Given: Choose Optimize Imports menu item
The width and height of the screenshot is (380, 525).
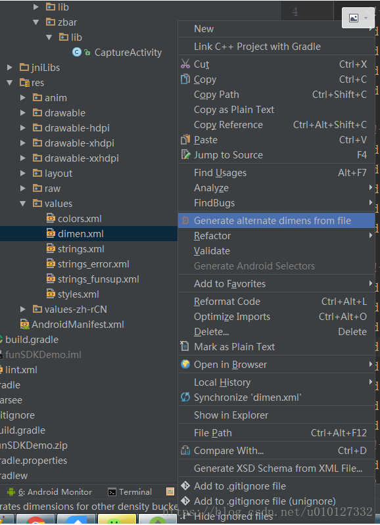Looking at the screenshot, I should coord(276,317).
